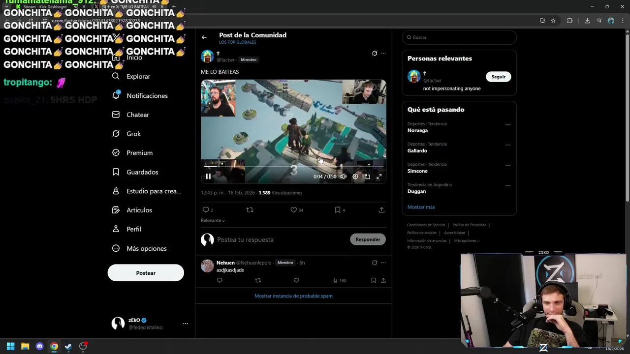Open Más opciones menu
The image size is (630, 354).
point(139,248)
